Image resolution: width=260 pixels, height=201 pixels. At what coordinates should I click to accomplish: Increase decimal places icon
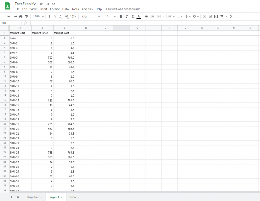point(66,17)
